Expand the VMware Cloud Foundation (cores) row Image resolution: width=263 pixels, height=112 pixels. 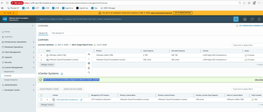coord(42,60)
